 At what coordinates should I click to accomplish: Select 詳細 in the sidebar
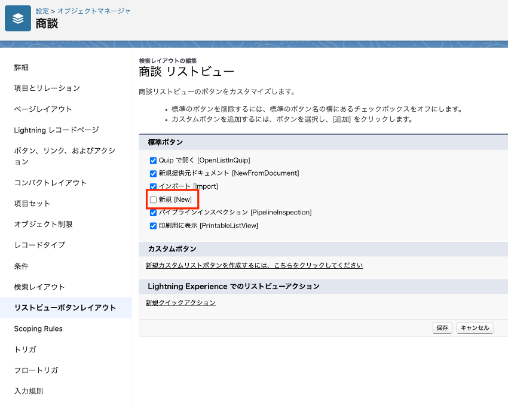(x=22, y=67)
